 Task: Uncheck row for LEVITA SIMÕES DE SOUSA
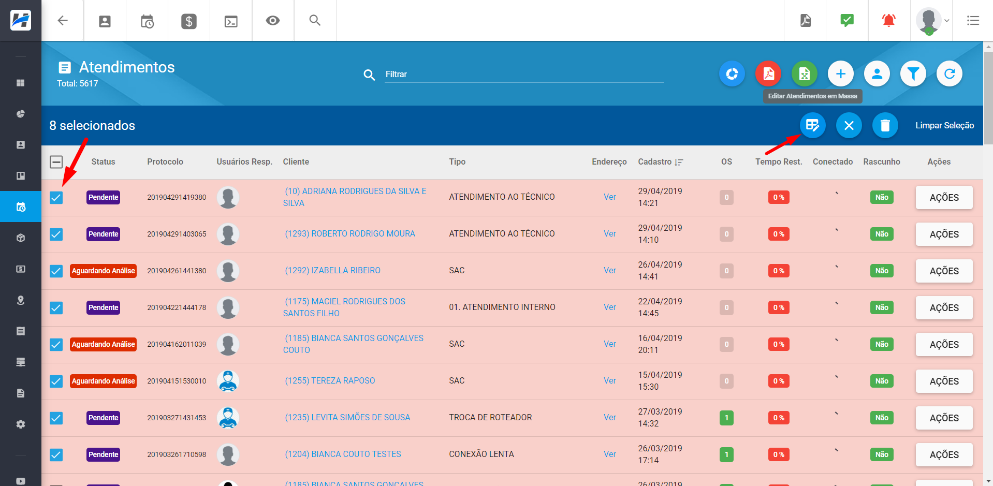tap(56, 418)
